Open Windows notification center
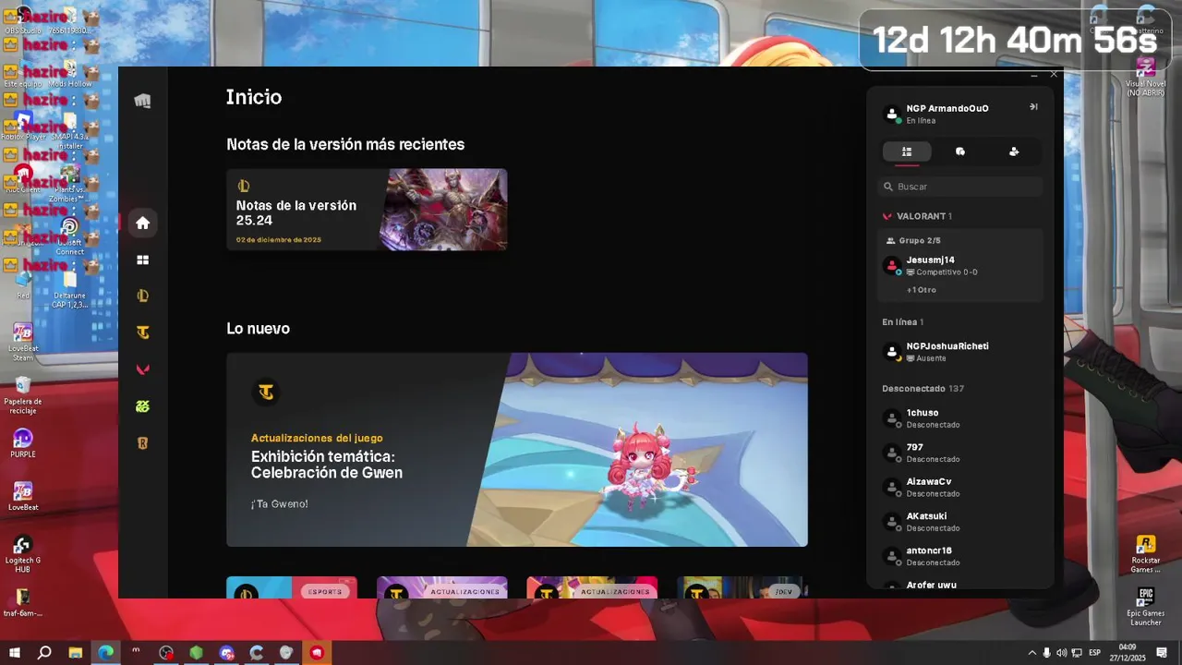1182x665 pixels. coord(1162,653)
